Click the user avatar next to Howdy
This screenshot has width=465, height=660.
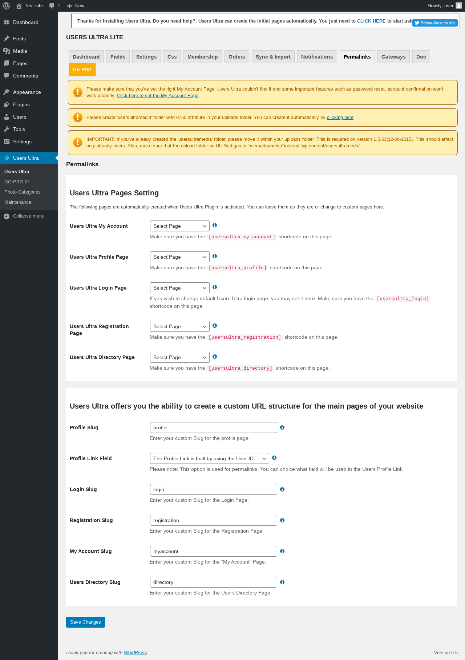[459, 5]
